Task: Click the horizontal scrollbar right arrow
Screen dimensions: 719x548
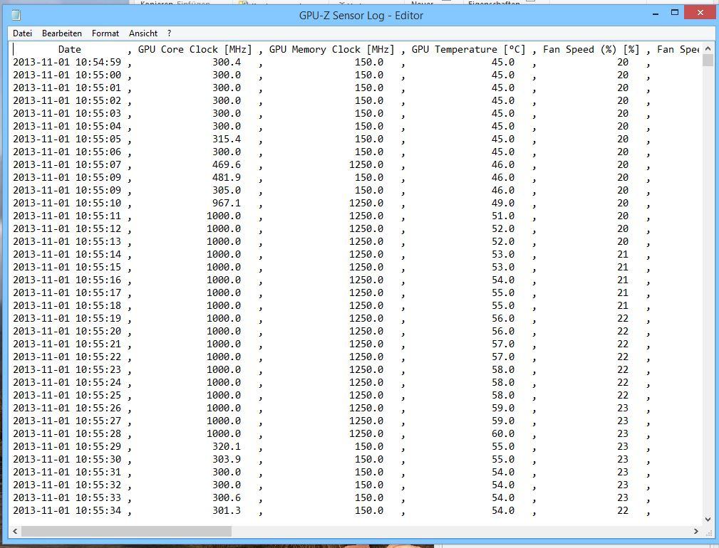Action: click(696, 531)
